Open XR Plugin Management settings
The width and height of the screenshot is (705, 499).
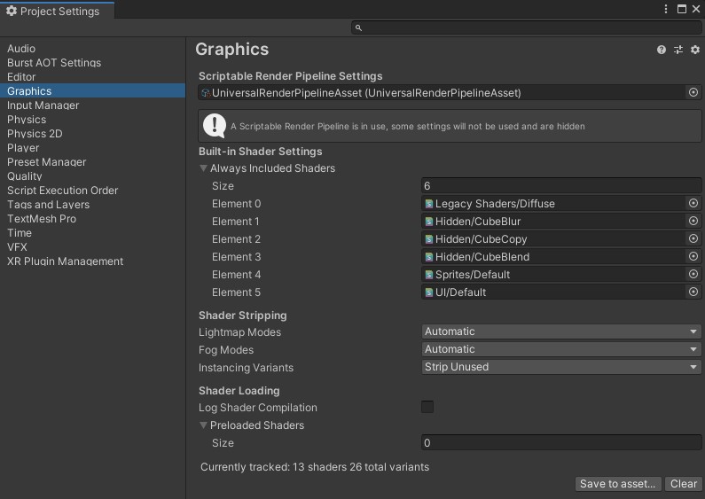[65, 261]
